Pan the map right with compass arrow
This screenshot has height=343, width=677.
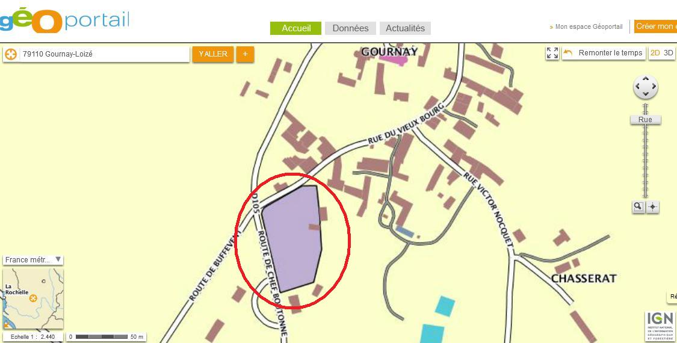click(x=654, y=87)
